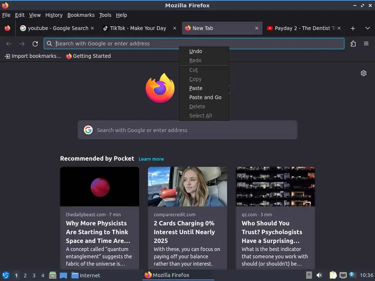The height and width of the screenshot is (281, 375).
Task: Go back using the back arrow
Action: click(x=9, y=44)
